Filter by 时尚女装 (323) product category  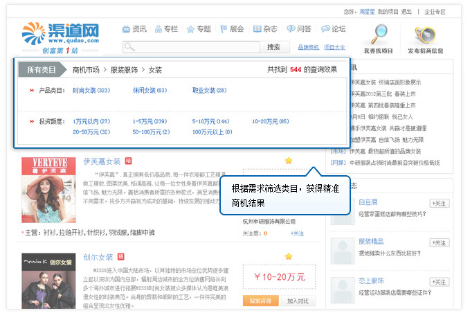[91, 91]
